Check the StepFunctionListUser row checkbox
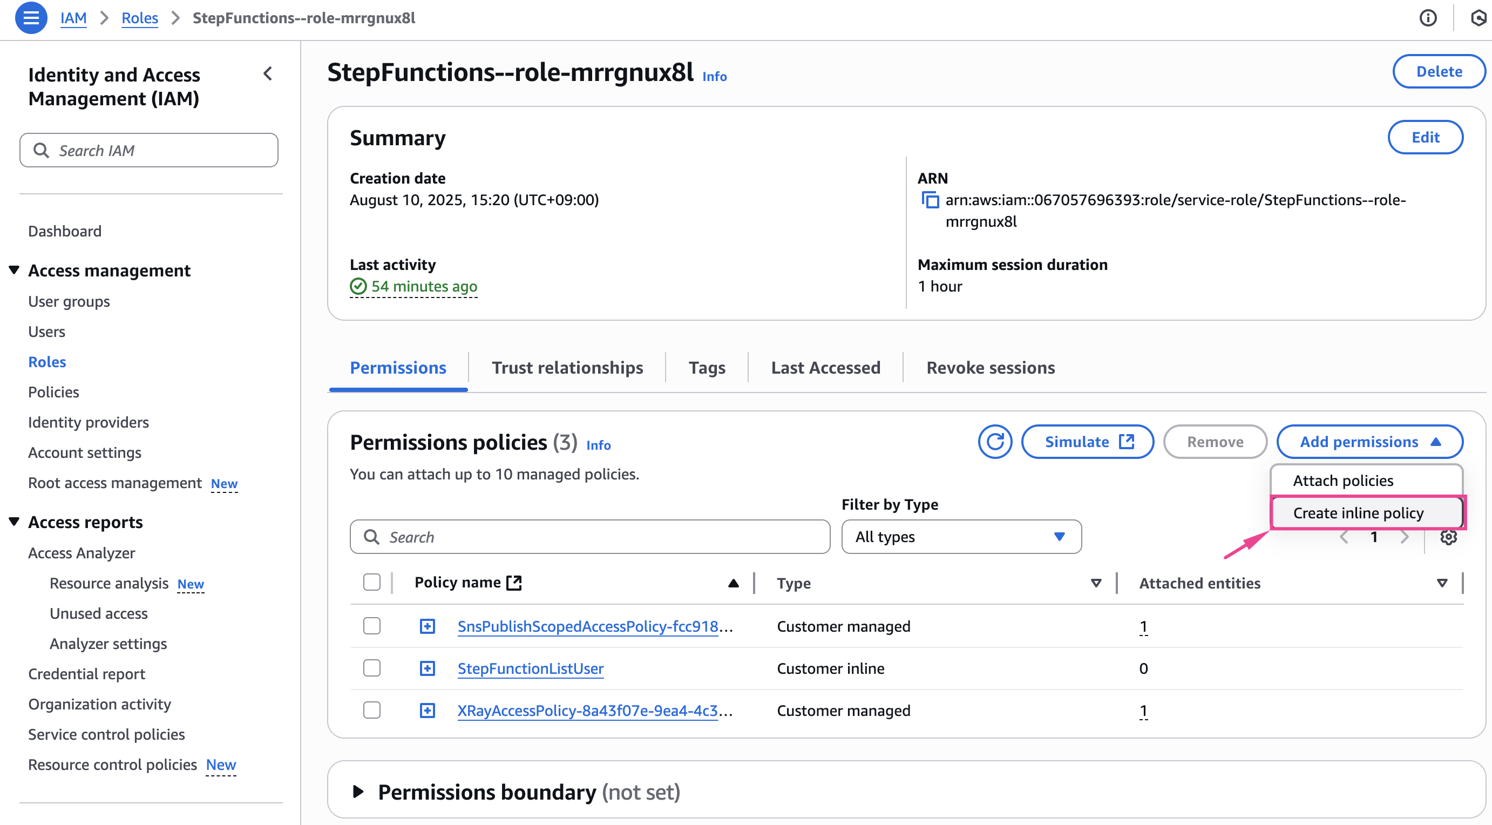This screenshot has width=1492, height=825. (372, 668)
